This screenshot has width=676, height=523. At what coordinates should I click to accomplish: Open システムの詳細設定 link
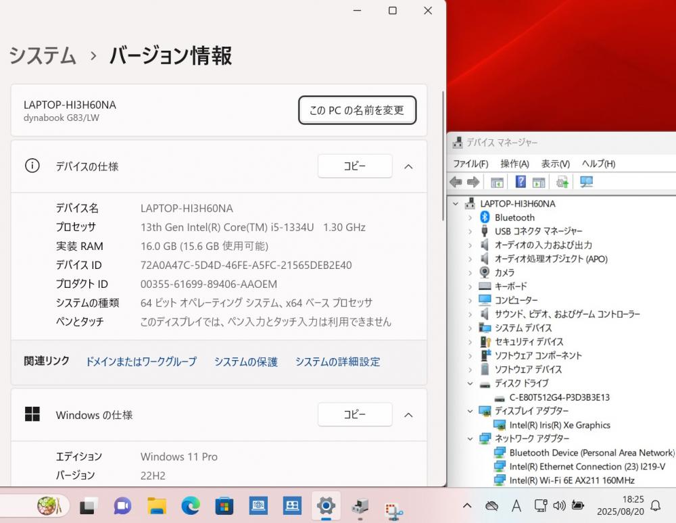click(x=337, y=362)
